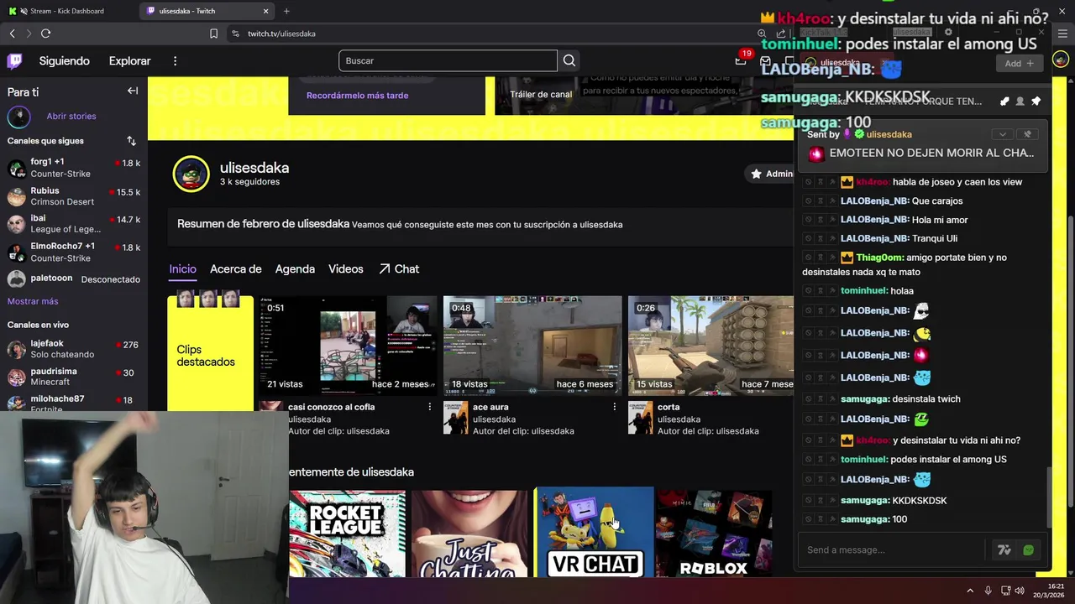Open the notifications inbox with the 19 badge
The width and height of the screenshot is (1075, 604).
[740, 61]
